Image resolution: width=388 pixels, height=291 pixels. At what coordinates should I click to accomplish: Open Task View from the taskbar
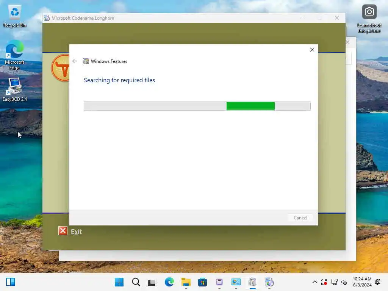tap(152, 282)
